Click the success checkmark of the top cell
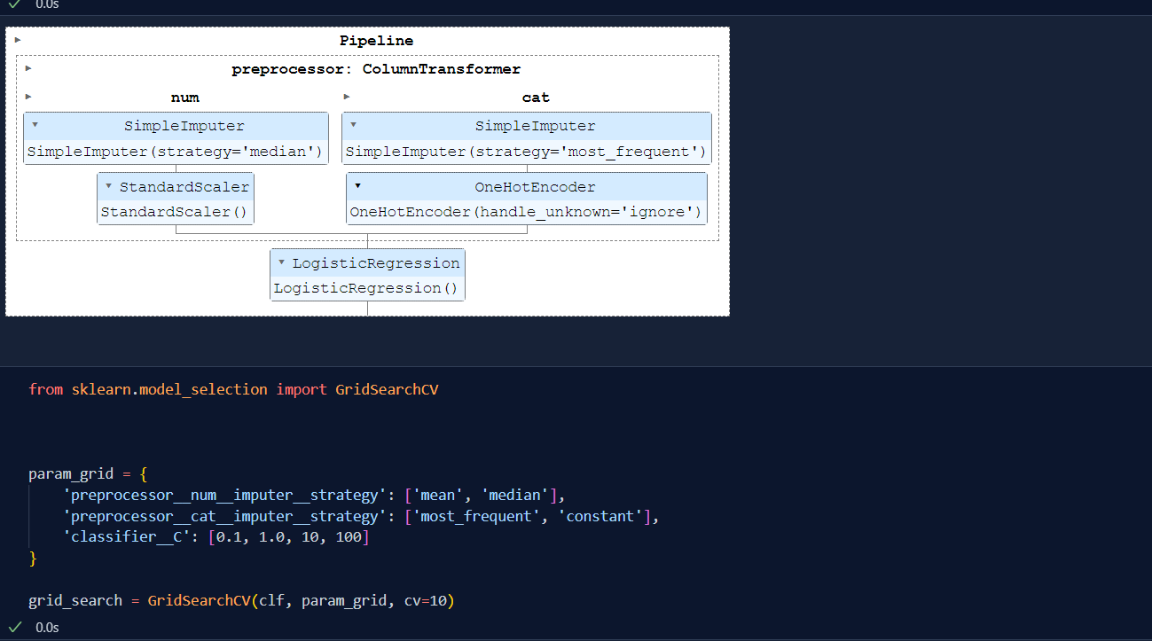This screenshot has width=1152, height=641. pyautogui.click(x=15, y=4)
